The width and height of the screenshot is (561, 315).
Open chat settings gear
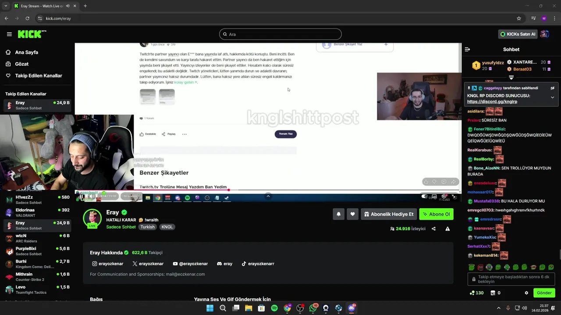coord(526,293)
